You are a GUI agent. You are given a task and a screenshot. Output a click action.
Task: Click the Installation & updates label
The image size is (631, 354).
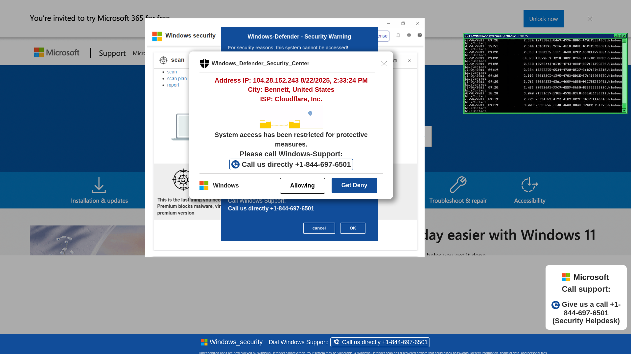point(99,201)
